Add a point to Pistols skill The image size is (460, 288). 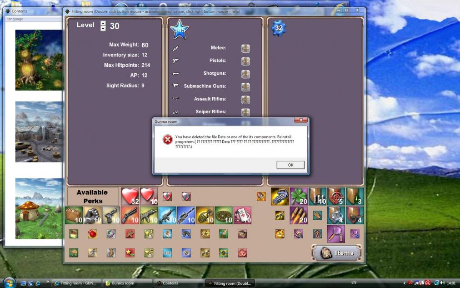(245, 61)
